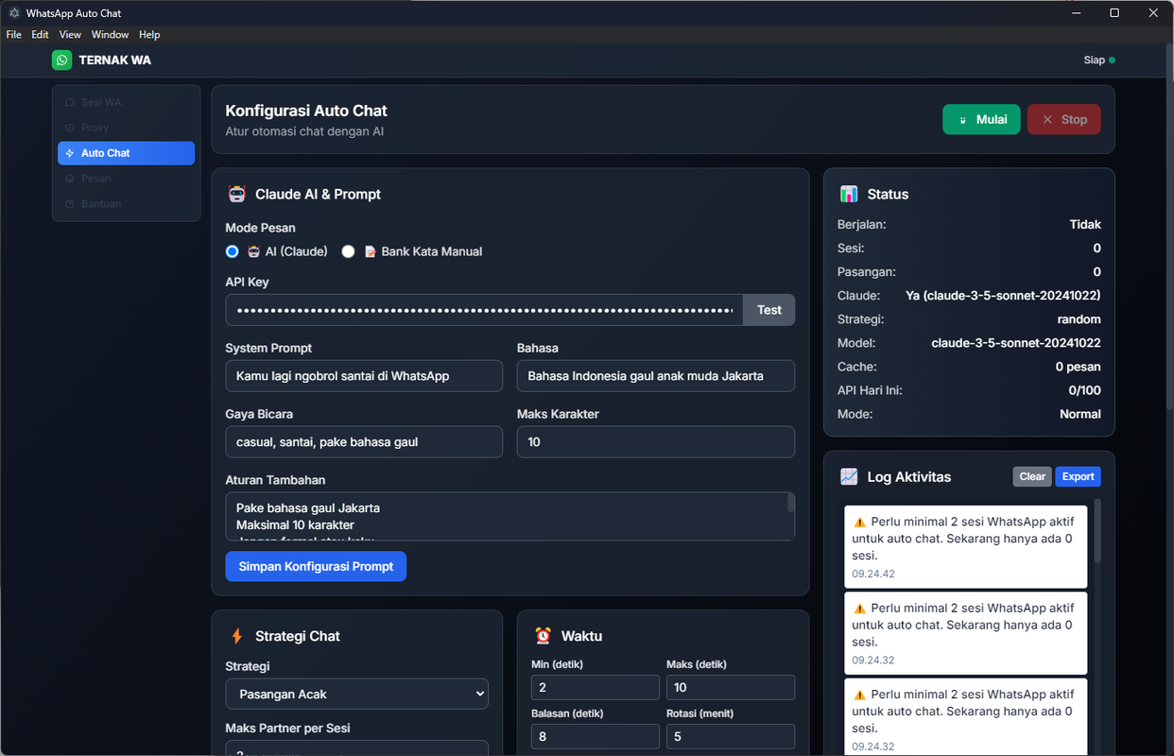Click the Aturan Tambahan scrollbar
Screen dimensions: 1174x756
coord(791,503)
